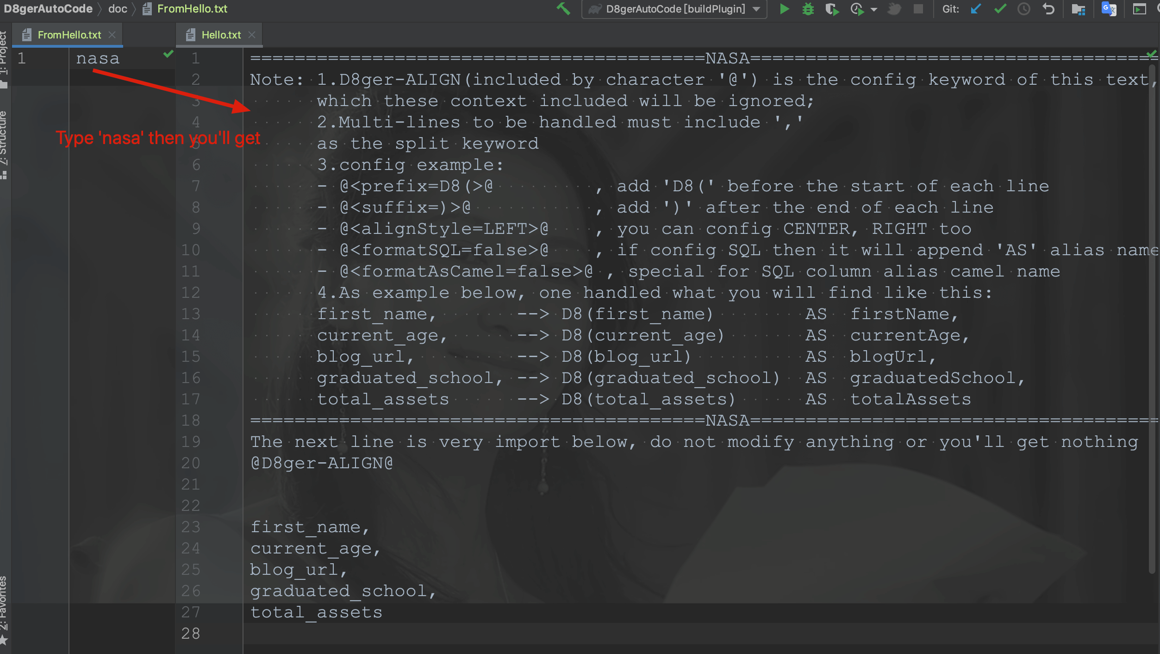Click the doc folder breadcrumb

pyautogui.click(x=118, y=9)
